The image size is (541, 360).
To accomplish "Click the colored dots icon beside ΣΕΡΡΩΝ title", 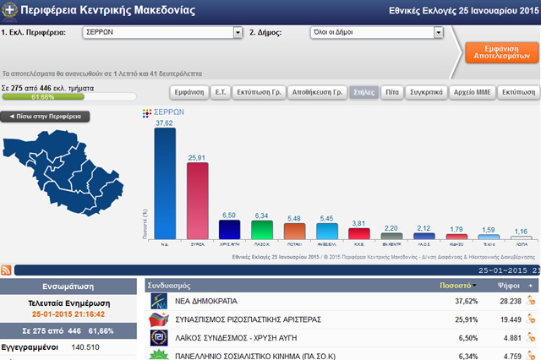I will (x=146, y=112).
